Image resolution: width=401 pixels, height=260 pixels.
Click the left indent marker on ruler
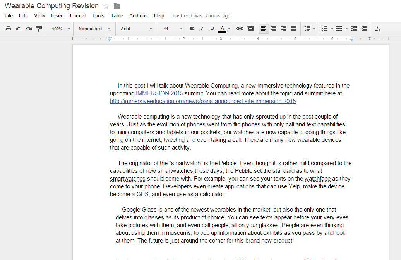110,39
